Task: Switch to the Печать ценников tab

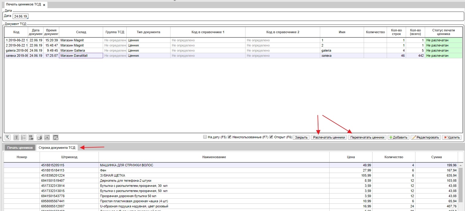Action: click(x=20, y=148)
